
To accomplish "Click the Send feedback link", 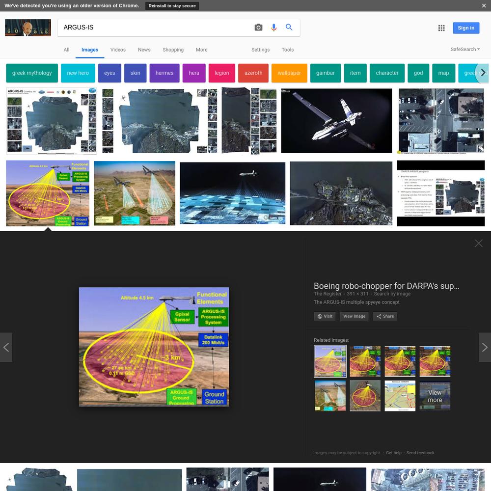I will tap(420, 453).
